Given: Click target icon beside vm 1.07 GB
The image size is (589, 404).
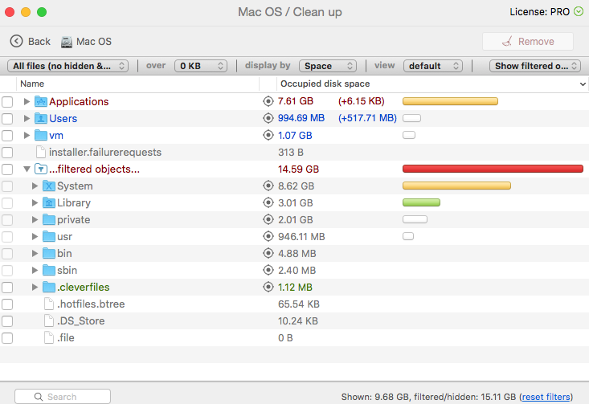Looking at the screenshot, I should coord(268,135).
